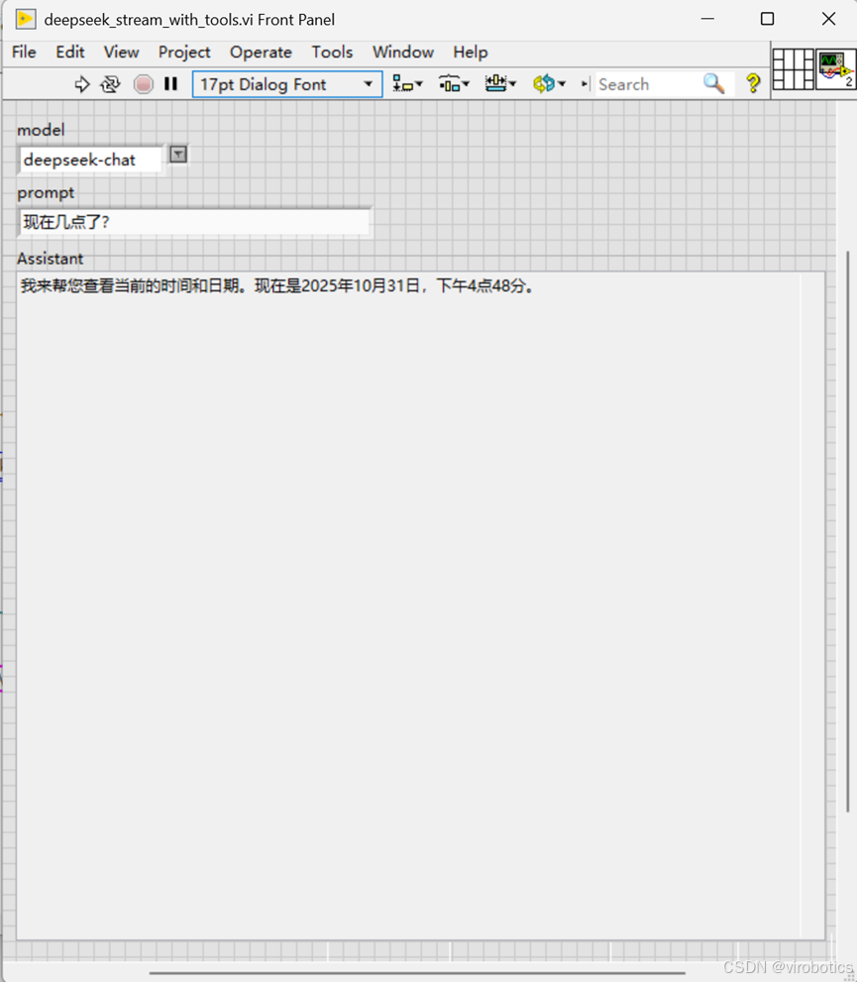Click the Assistant response text
This screenshot has height=982, width=857.
(277, 286)
